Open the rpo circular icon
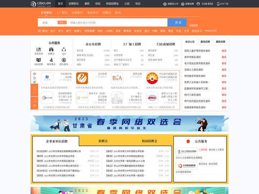This screenshot has width=259, height=194. pos(64,49)
